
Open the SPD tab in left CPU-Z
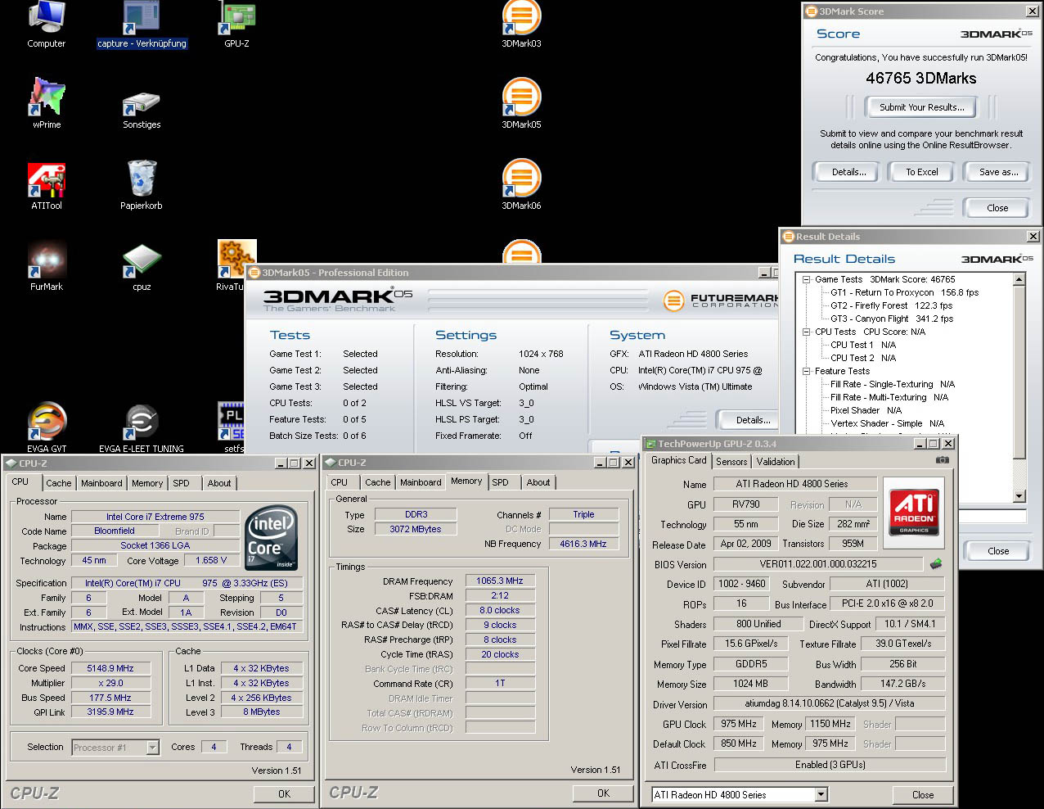(182, 483)
